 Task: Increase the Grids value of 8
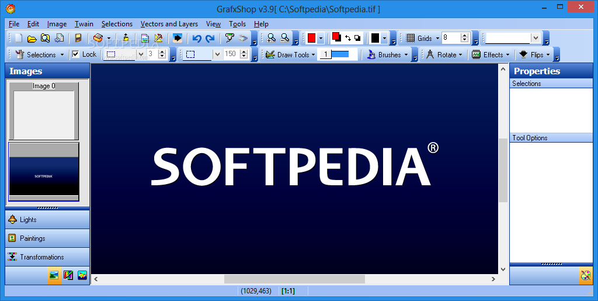[464, 36]
